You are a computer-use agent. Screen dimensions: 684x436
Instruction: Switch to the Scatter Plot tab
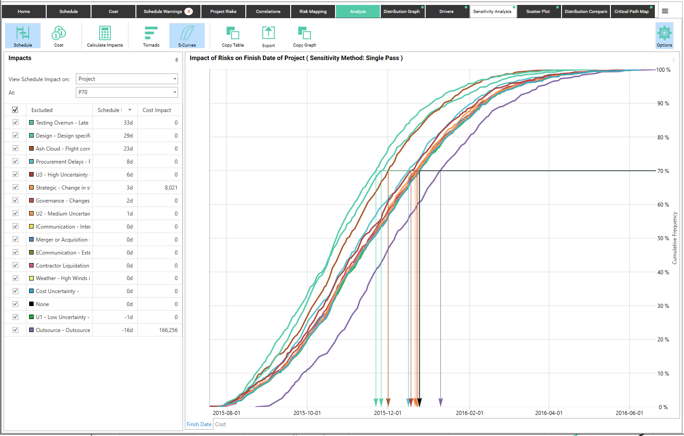[x=538, y=12]
